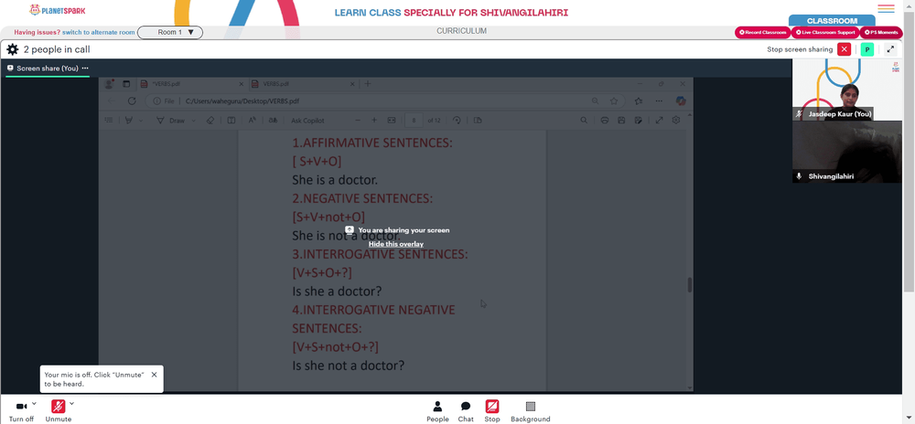Screen dimensions: 915x424
Task: Unmute the microphone
Action: coord(59,411)
